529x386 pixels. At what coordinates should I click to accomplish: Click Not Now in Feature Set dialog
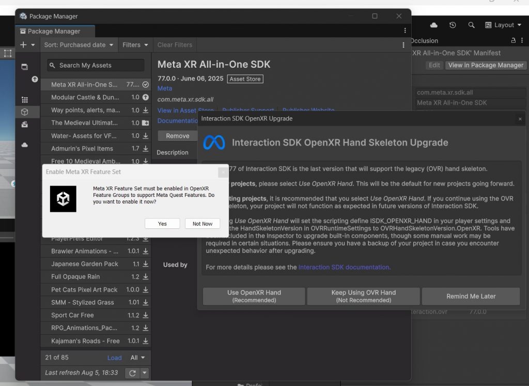pyautogui.click(x=203, y=224)
